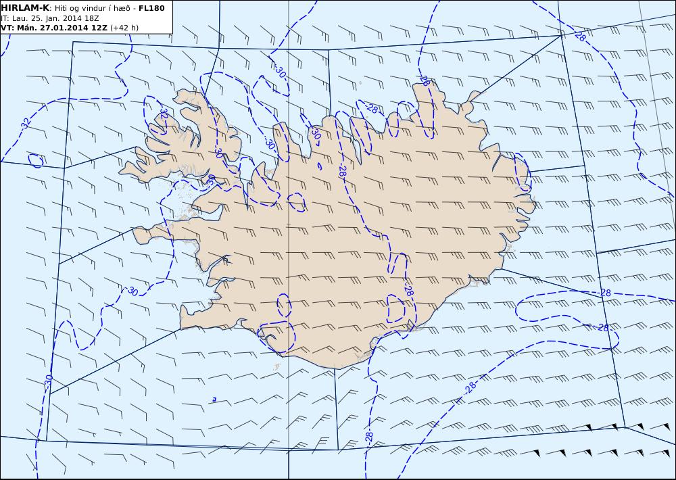Screen dimensions: 676x480
Task: Click the 'IT: Lau. 25. Jan. 2014 18Z' line
Action: 49,18
